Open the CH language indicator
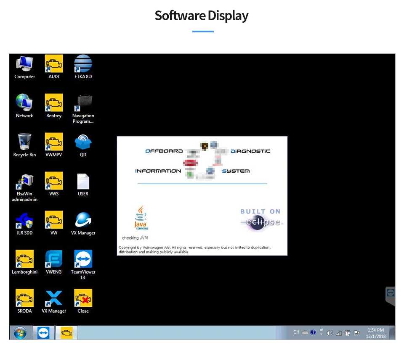The height and width of the screenshot is (345, 404). click(x=296, y=332)
